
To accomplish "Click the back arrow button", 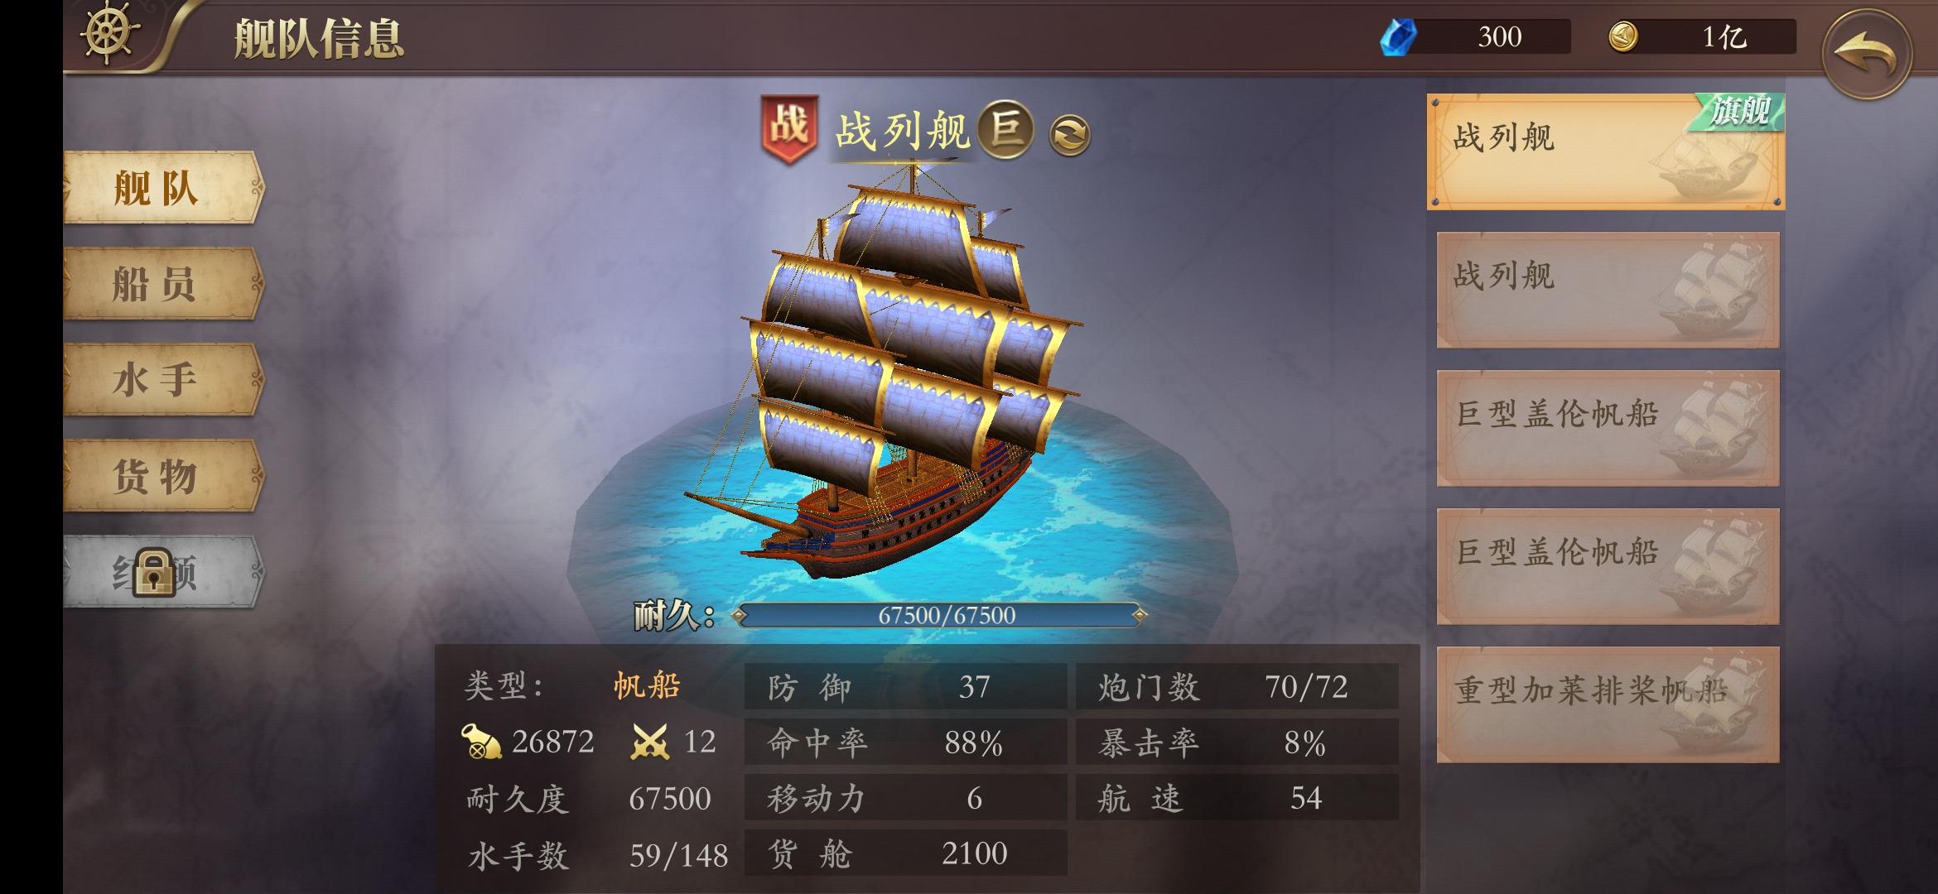I will pyautogui.click(x=1868, y=55).
